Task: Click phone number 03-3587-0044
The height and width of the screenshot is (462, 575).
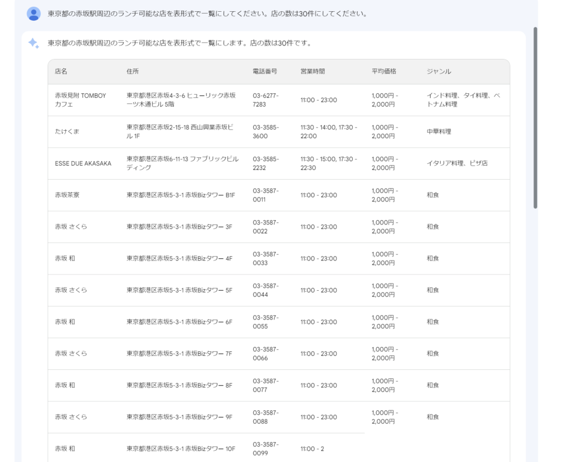Action: click(266, 290)
